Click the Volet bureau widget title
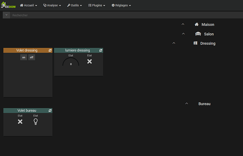243x156 pixels. point(27,111)
